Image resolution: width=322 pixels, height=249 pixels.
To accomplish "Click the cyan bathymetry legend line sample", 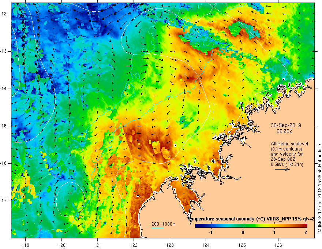I will pos(157,228).
